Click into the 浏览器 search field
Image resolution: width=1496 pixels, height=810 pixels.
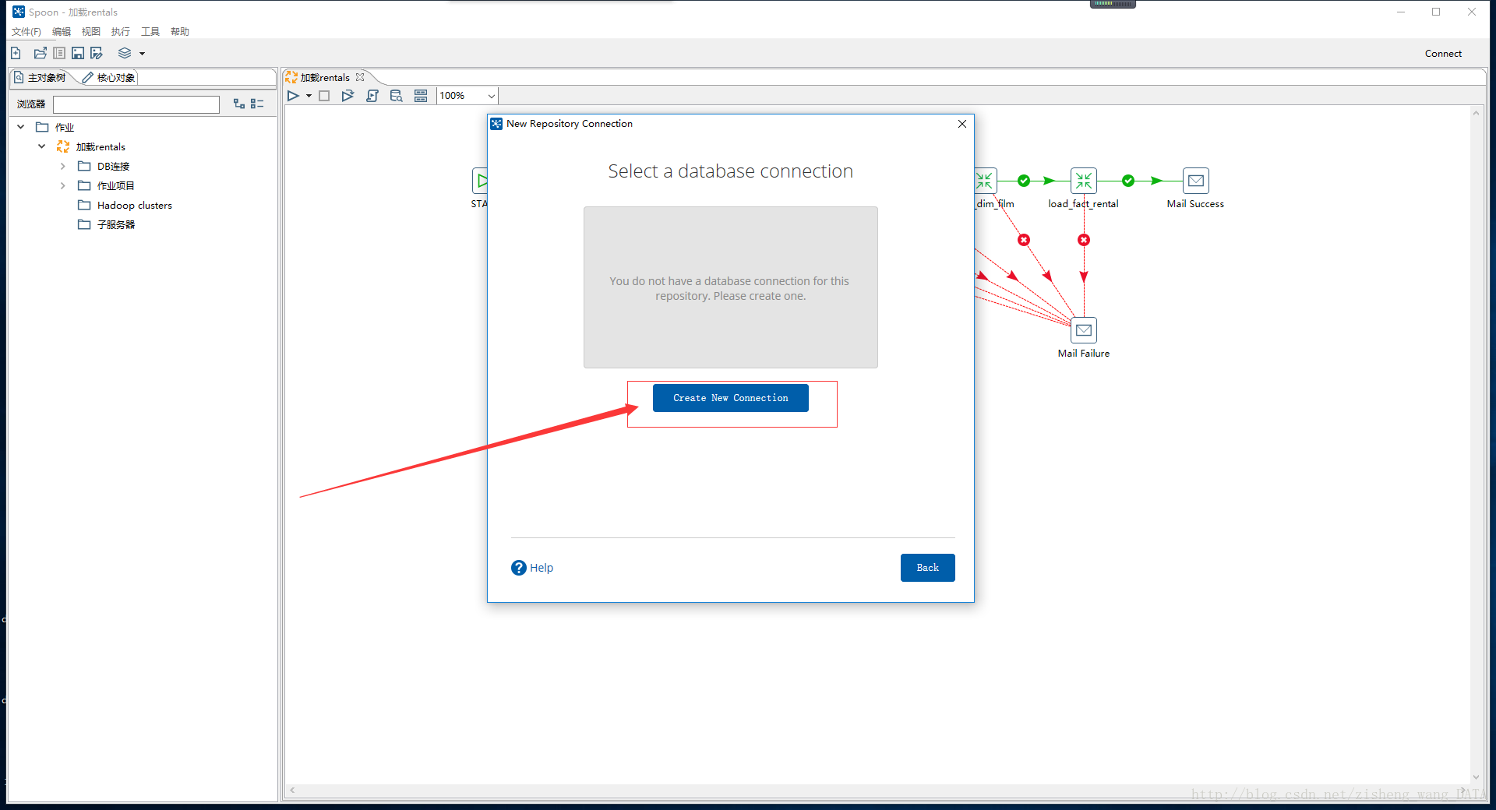pyautogui.click(x=136, y=104)
